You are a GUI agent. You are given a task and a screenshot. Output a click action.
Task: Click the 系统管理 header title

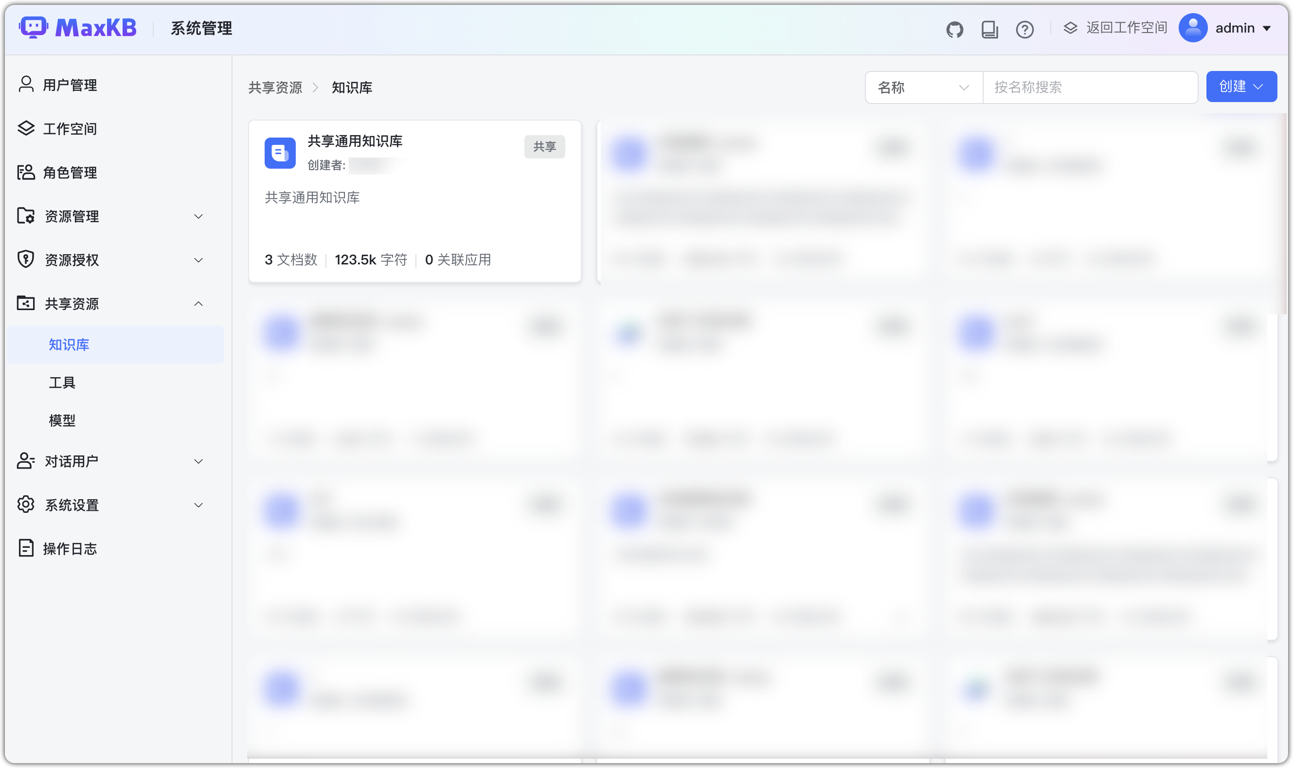click(x=201, y=28)
